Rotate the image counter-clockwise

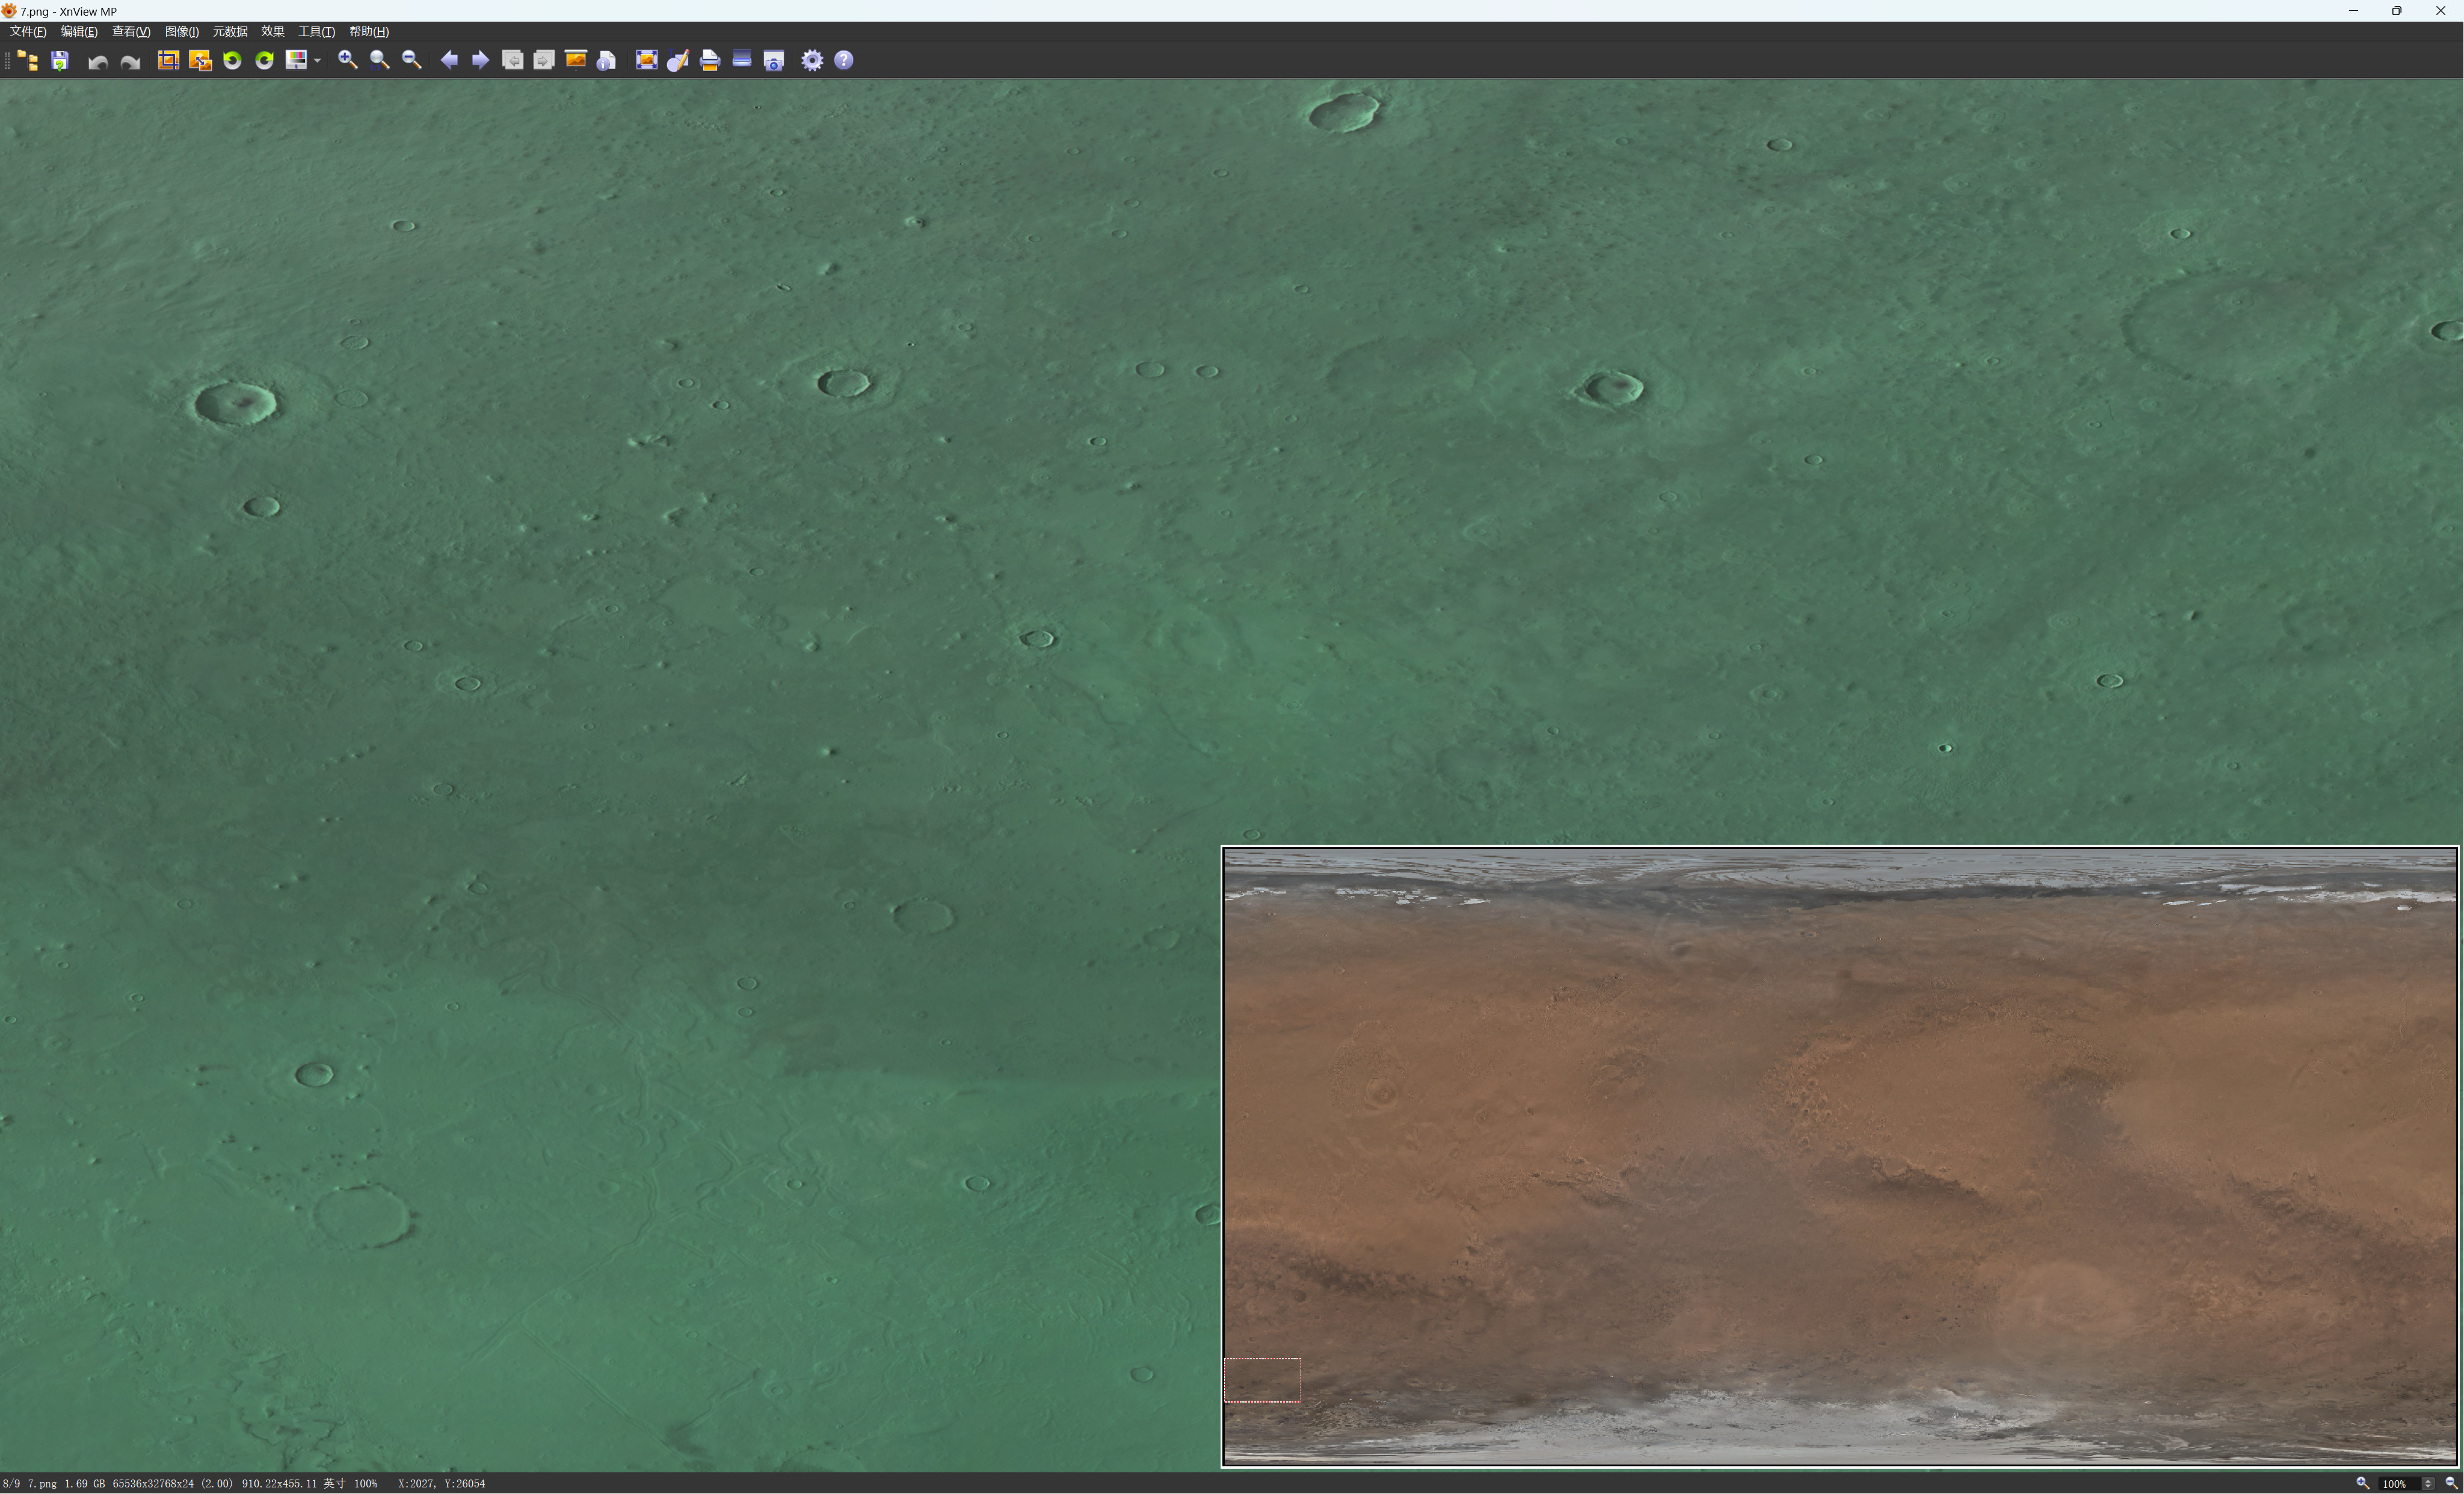point(232,61)
